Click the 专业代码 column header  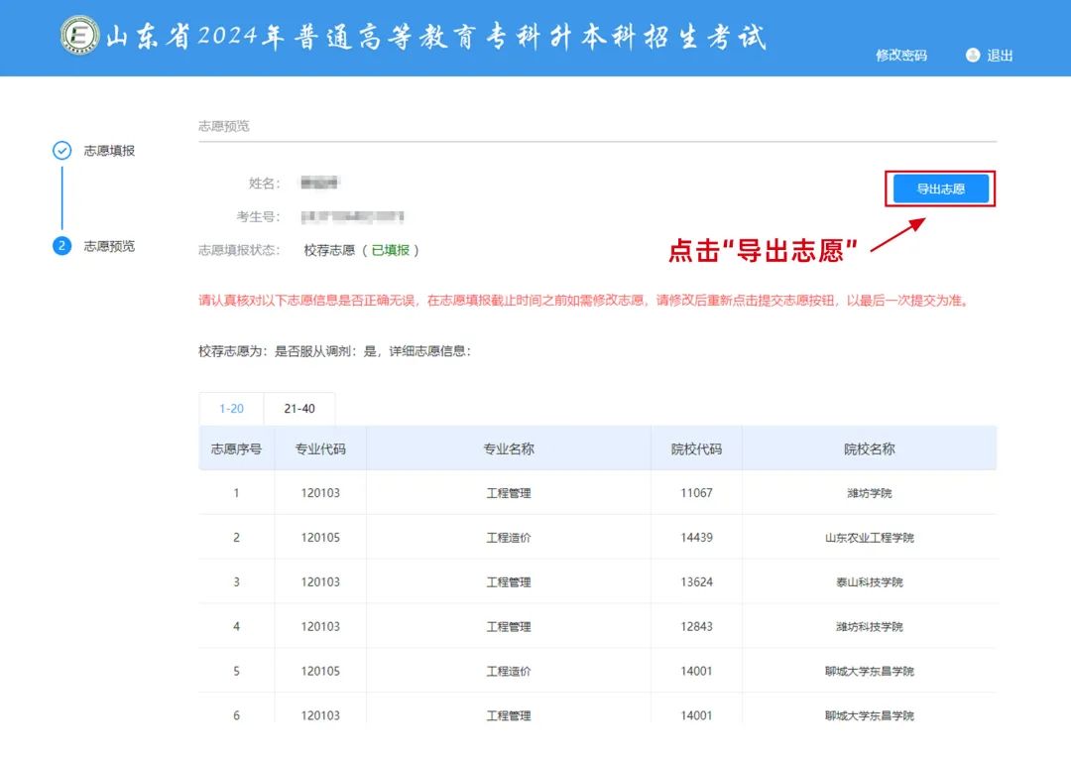click(x=320, y=448)
